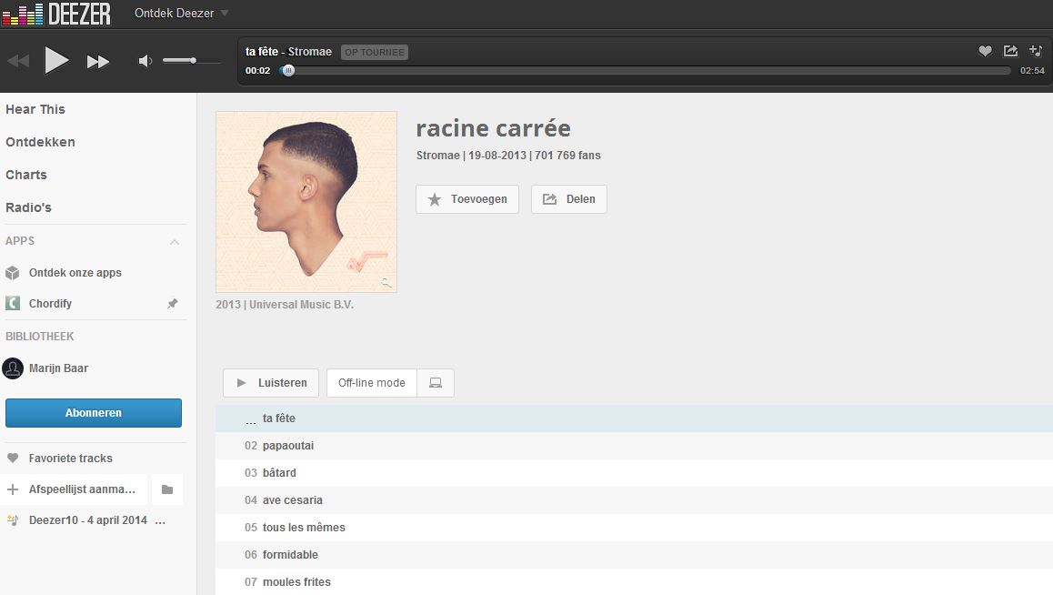
Task: Open the Hear This section
Action: [35, 109]
